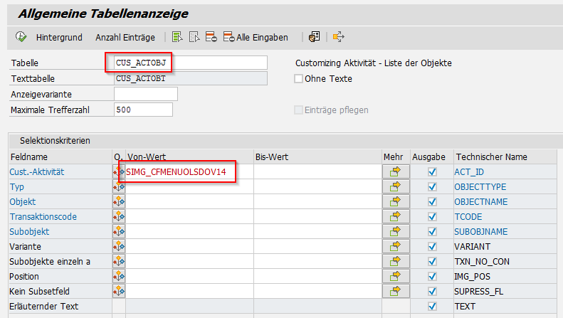
Task: Open selection option icon for Kein Subsetfeld row
Action: (x=119, y=292)
